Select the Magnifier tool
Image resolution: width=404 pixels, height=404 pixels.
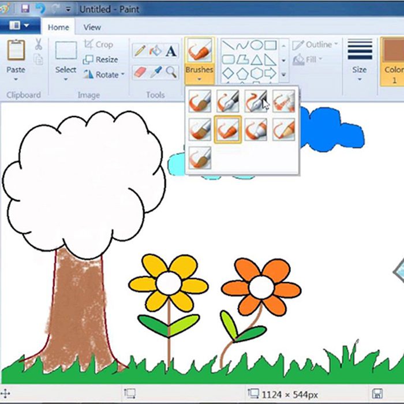[171, 72]
